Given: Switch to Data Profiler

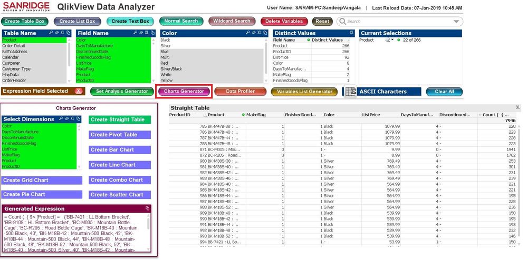Looking at the screenshot, I should [241, 91].
